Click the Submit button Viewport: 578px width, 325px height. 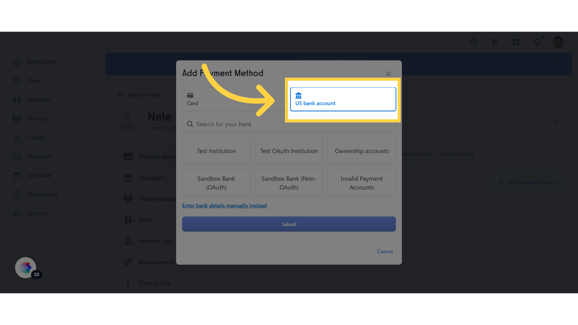click(x=289, y=224)
